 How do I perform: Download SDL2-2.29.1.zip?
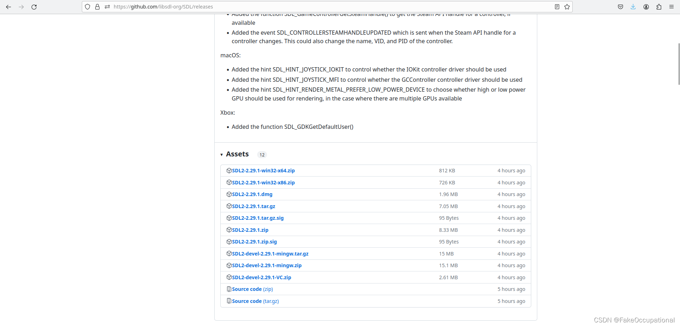pyautogui.click(x=250, y=230)
